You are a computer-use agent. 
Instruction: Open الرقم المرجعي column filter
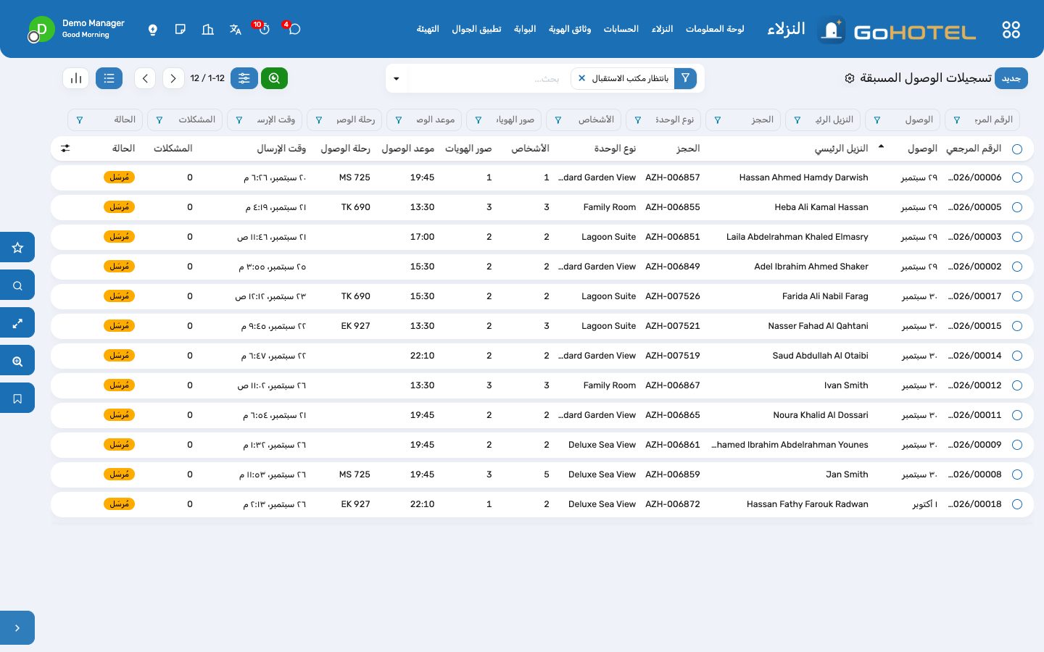(982, 120)
